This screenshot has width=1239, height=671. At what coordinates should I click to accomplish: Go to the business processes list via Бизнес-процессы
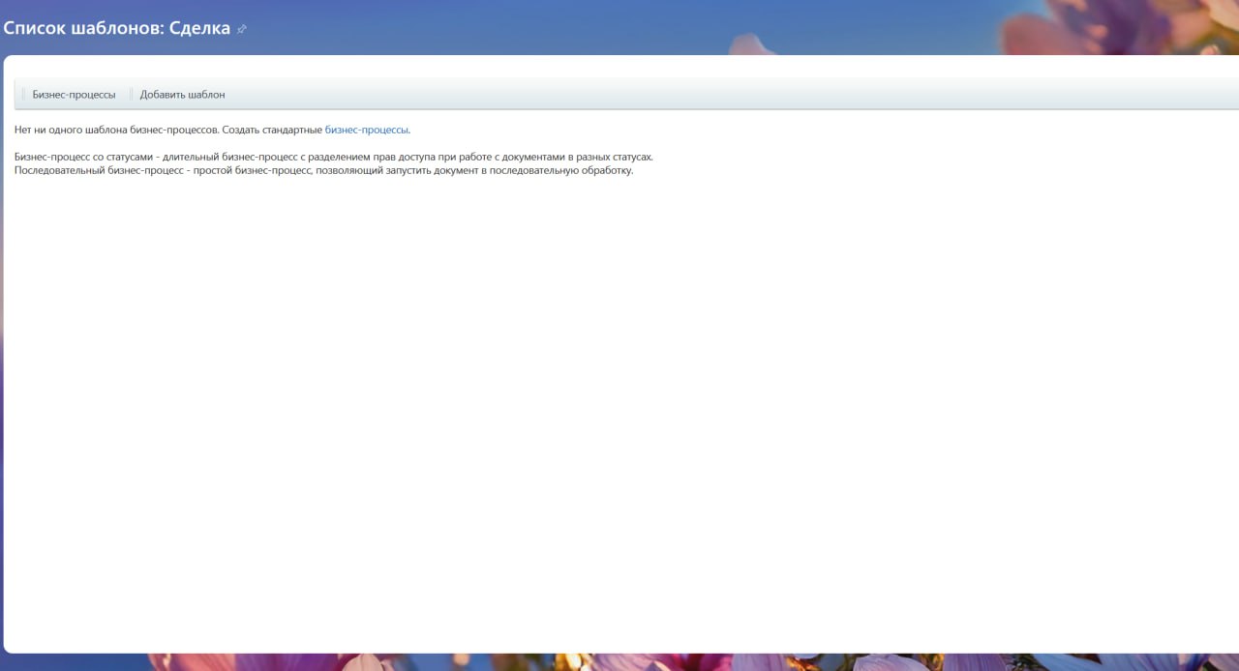(74, 95)
